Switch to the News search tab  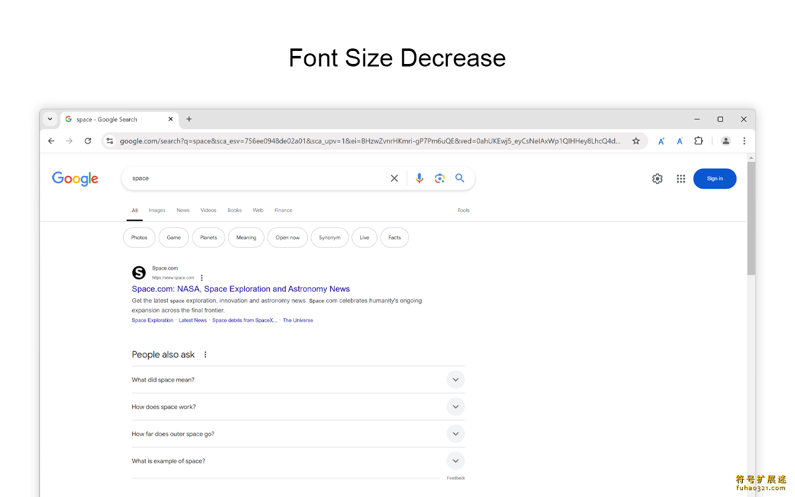(183, 211)
